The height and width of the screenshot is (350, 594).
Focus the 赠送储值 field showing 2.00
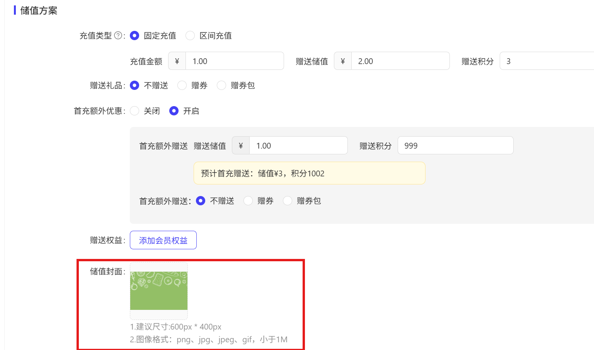pyautogui.click(x=400, y=61)
